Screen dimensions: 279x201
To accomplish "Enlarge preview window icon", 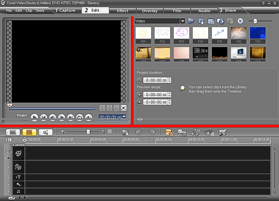I will pyautogui.click(x=123, y=108).
